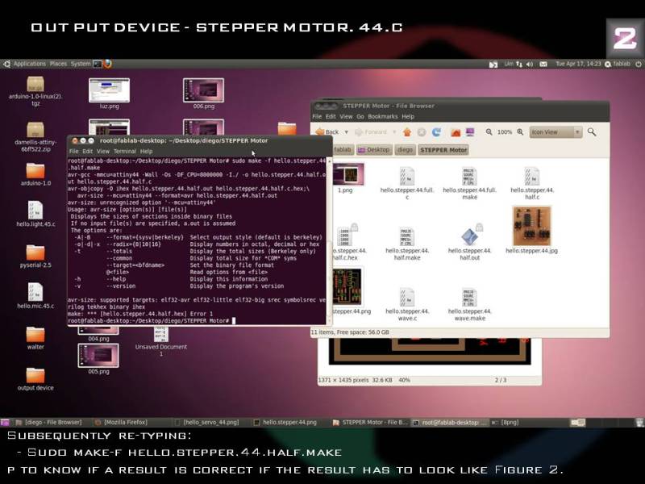645x484 pixels.
Task: Click the search magnifier in File Browser
Action: click(x=592, y=132)
